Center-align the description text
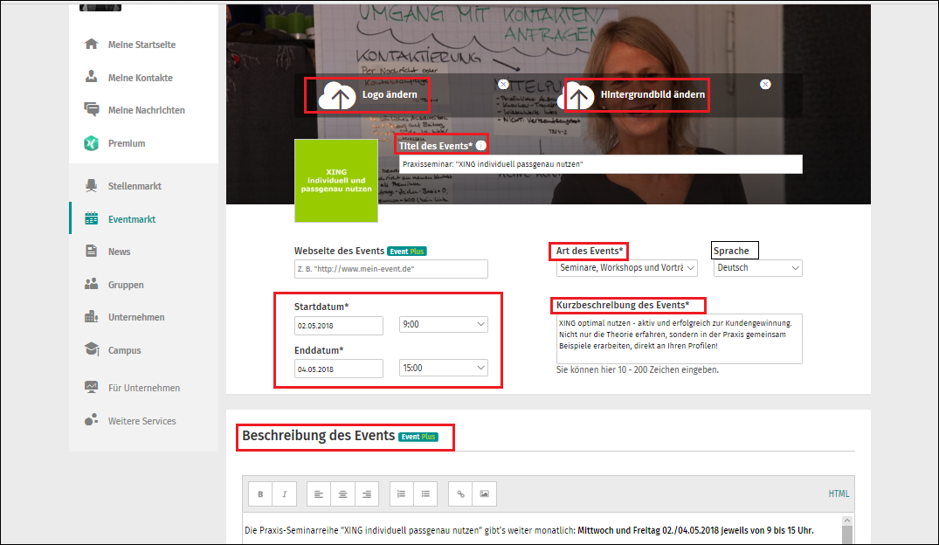939x545 pixels. pos(342,494)
